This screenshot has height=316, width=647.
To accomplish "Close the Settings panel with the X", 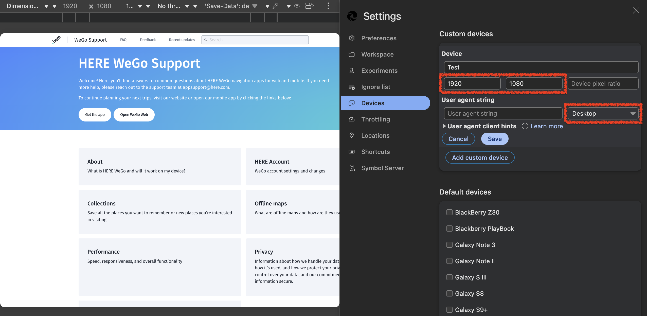I will pyautogui.click(x=636, y=10).
